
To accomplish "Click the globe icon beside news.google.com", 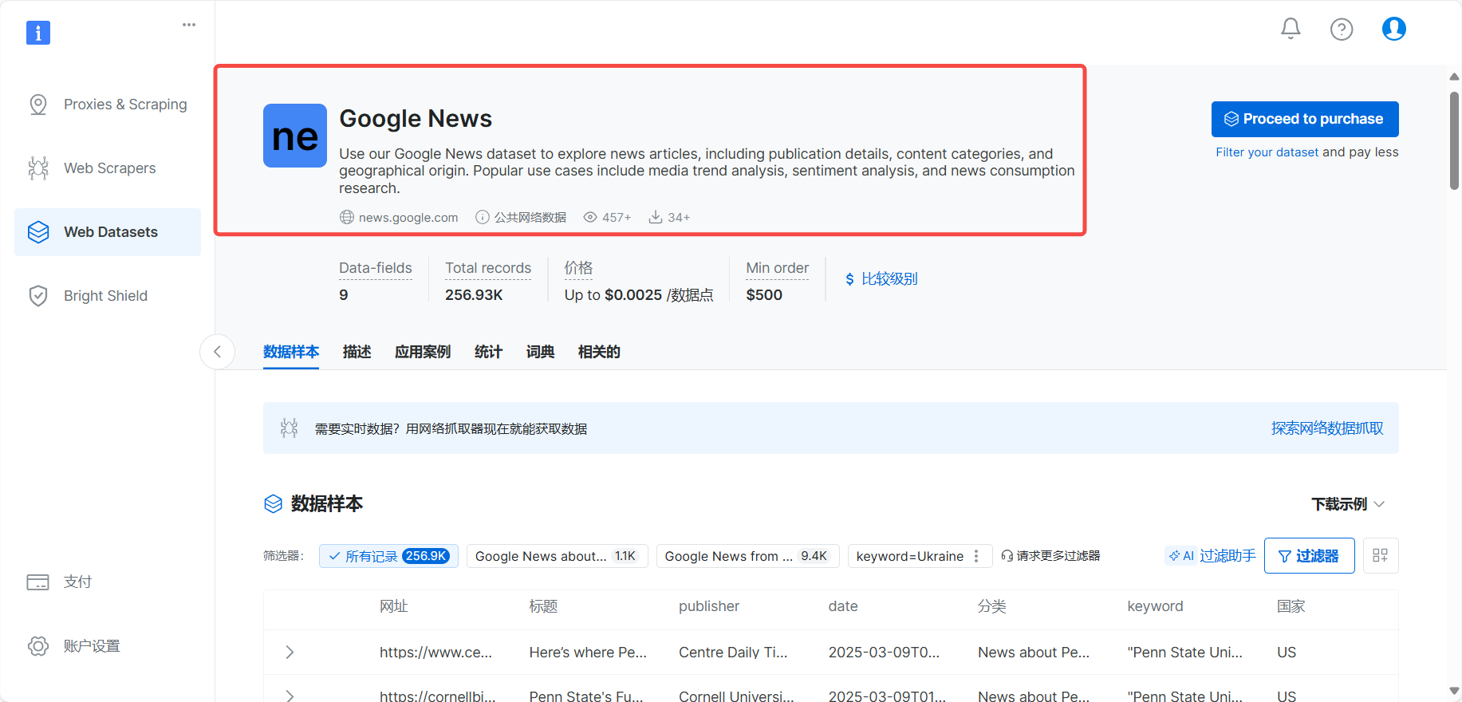I will [x=347, y=217].
